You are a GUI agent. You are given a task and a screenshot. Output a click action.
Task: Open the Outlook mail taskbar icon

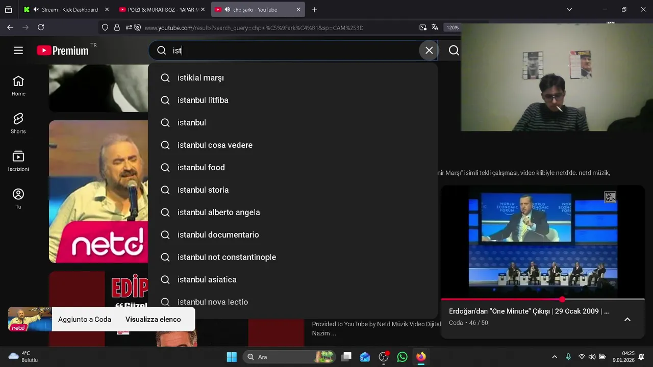coord(365,357)
